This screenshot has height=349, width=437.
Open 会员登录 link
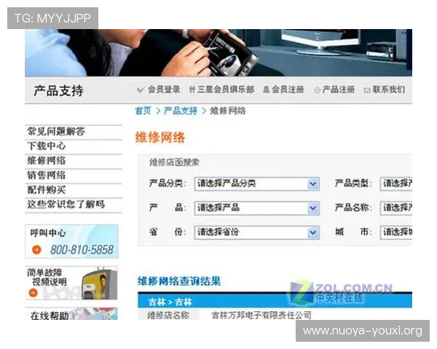click(x=164, y=89)
